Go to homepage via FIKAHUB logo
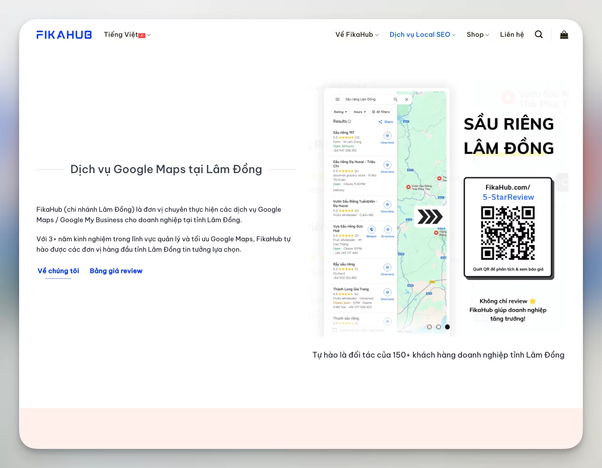The width and height of the screenshot is (602, 468). [64, 35]
